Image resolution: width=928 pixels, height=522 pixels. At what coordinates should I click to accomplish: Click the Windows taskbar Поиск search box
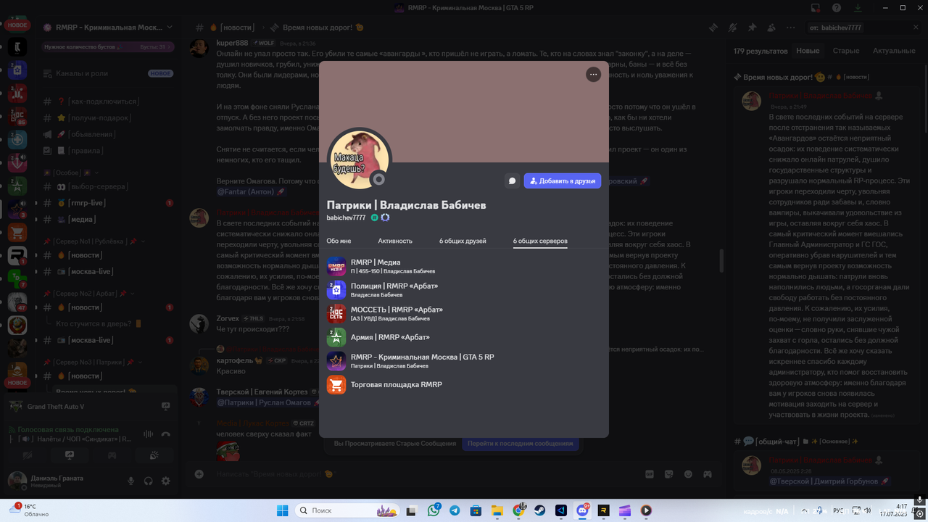coord(347,510)
